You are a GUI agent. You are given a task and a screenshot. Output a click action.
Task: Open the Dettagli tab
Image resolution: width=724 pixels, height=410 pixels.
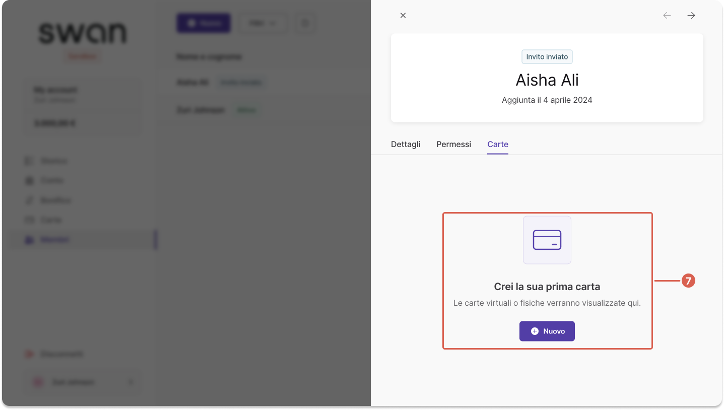[406, 145]
